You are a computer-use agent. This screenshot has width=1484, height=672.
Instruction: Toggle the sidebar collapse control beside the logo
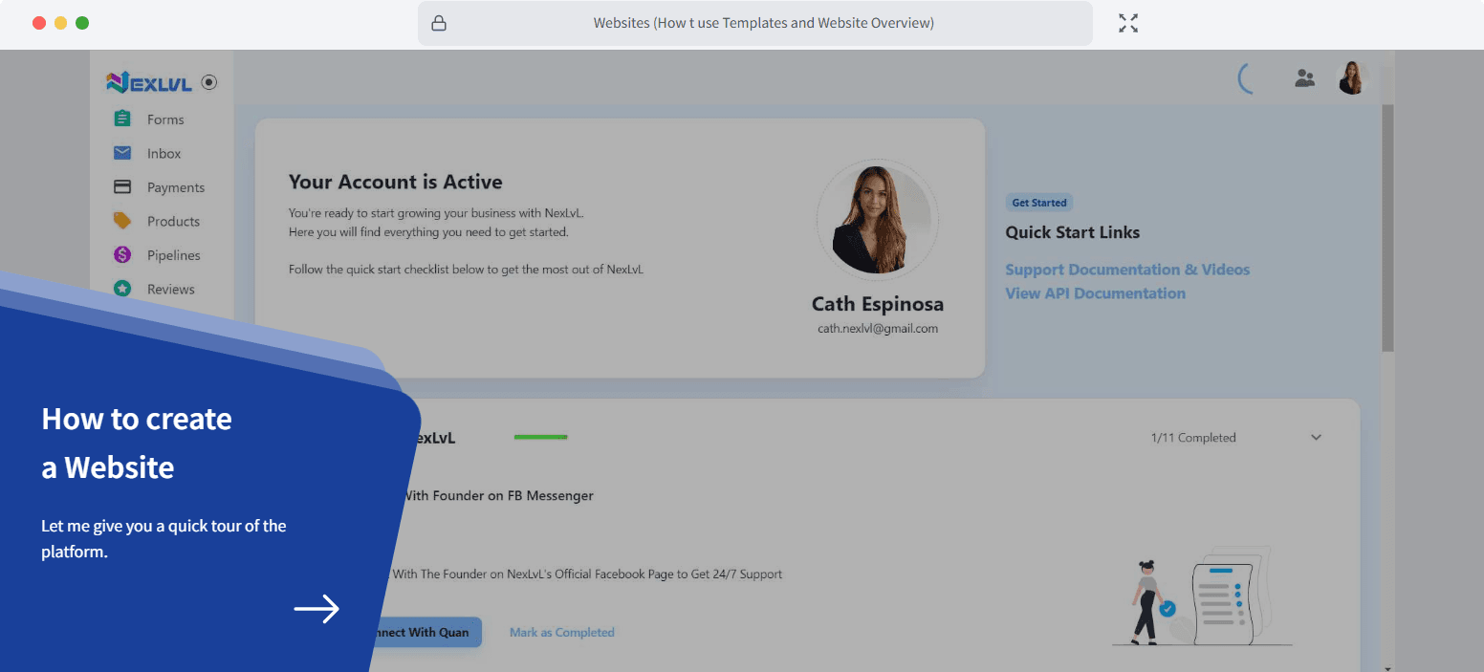click(x=208, y=82)
